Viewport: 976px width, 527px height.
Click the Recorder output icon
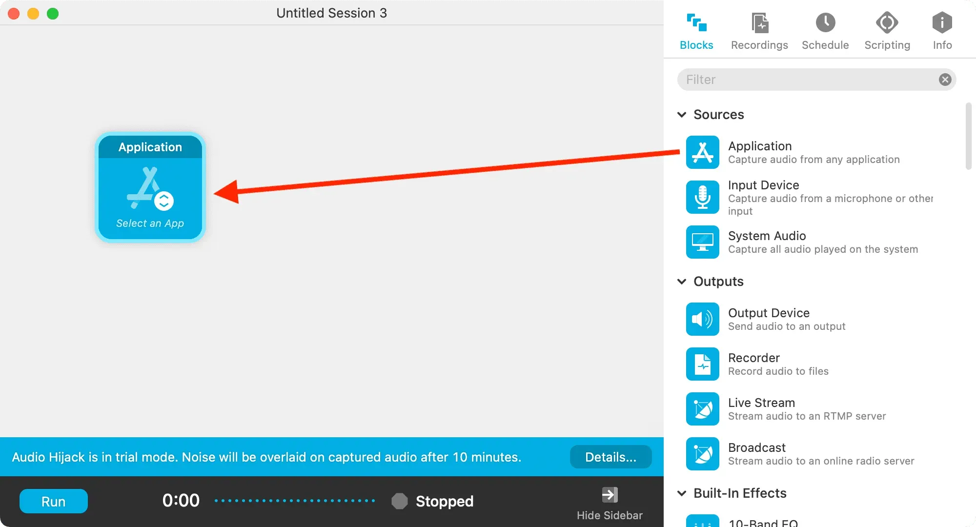(702, 364)
